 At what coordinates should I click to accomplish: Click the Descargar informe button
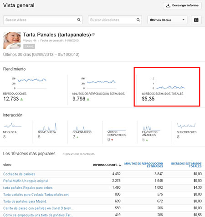[182, 5]
